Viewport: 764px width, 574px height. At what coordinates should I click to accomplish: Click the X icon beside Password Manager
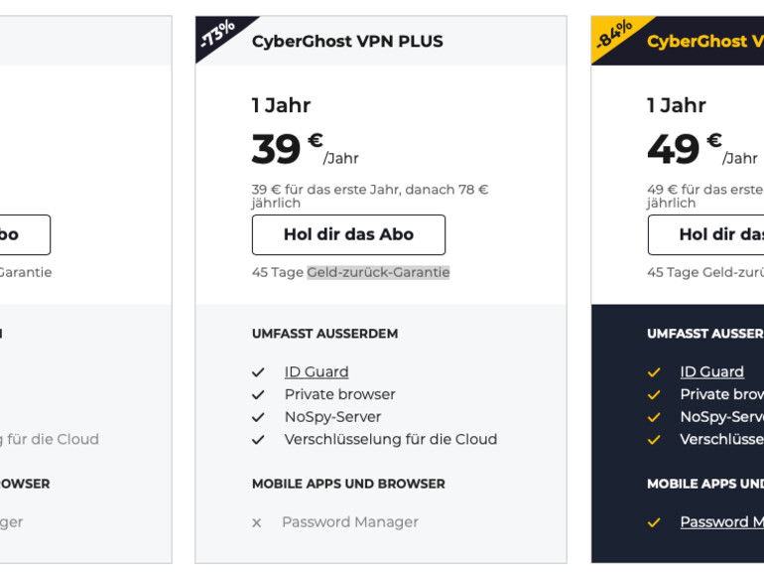coord(257,523)
